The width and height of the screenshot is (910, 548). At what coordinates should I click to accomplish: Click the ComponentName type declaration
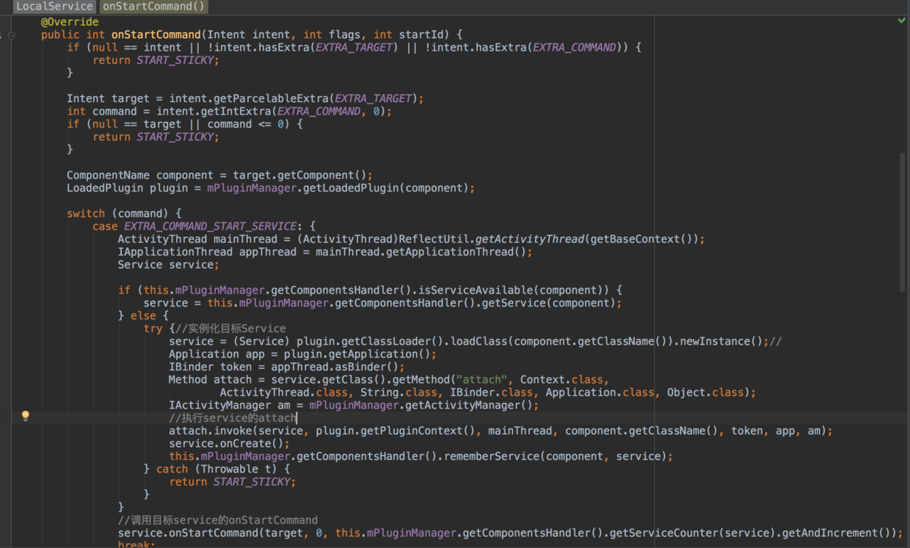pyautogui.click(x=108, y=175)
